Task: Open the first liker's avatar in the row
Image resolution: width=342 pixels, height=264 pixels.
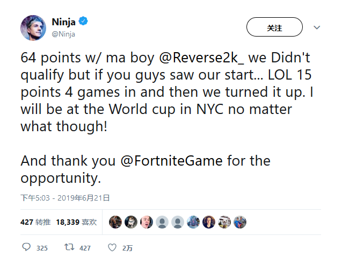Action: pos(115,222)
